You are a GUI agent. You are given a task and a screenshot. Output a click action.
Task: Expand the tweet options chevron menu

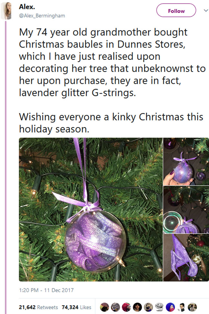pos(206,11)
